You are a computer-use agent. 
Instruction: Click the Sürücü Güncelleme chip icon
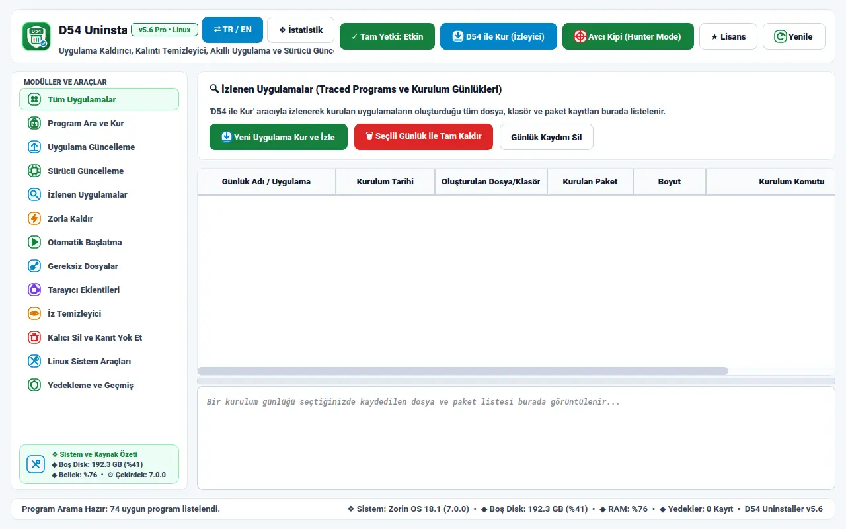click(x=34, y=171)
